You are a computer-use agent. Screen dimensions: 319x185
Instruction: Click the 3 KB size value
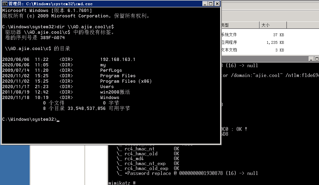[279, 50]
